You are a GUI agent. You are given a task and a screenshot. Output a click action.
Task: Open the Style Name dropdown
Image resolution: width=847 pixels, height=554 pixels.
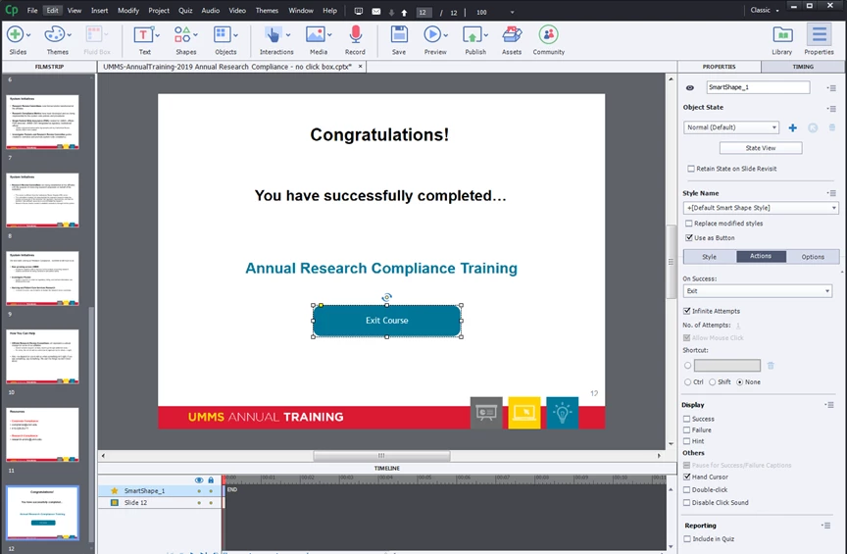coord(761,208)
